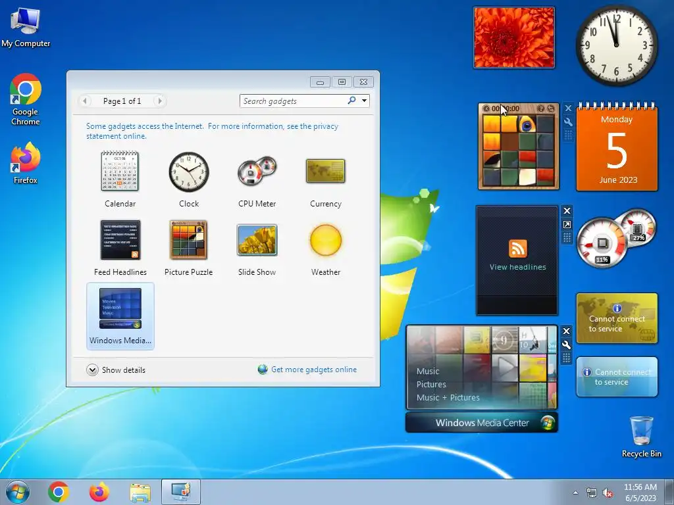674x505 pixels.
Task: Launch Firefox from the taskbar
Action: point(99,492)
